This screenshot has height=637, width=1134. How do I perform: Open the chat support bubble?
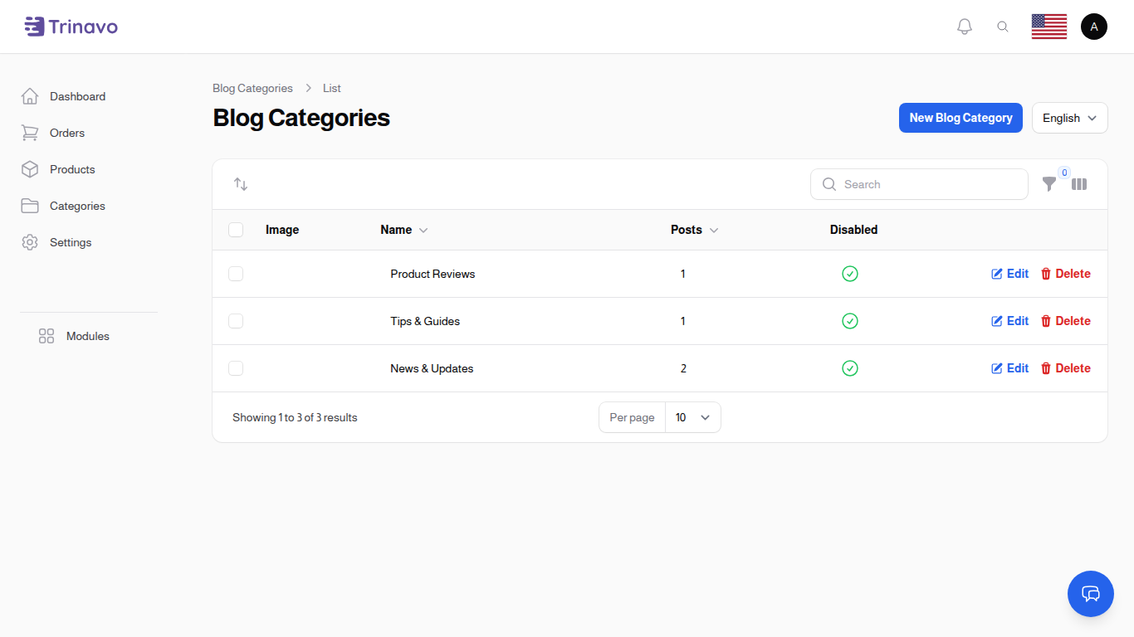pyautogui.click(x=1090, y=594)
